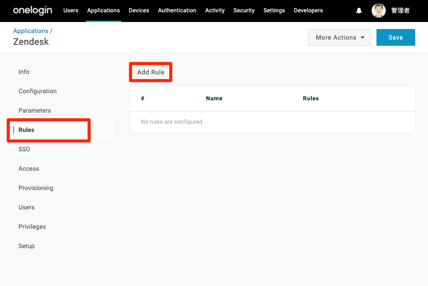
Task: Click the 'No rules are configured' text
Action: [171, 121]
